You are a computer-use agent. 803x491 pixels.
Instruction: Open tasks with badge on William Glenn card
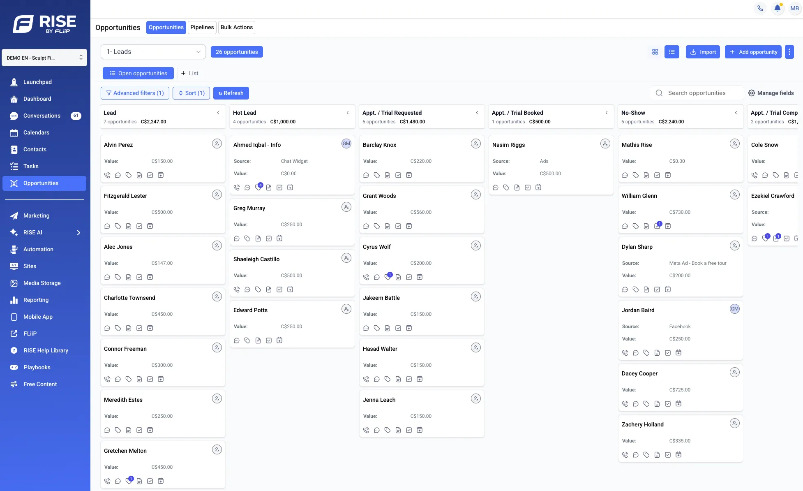658,225
